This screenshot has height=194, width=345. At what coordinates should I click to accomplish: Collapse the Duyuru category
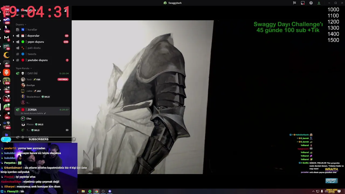[x=21, y=25]
